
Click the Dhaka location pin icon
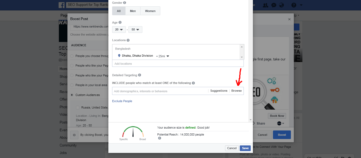click(x=119, y=56)
